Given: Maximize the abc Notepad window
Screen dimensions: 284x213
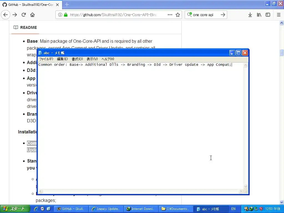Looking at the screenshot, I should pos(239,53).
